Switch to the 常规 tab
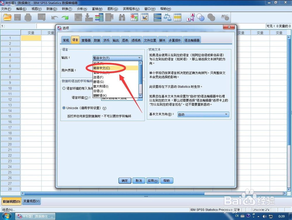 point(66,40)
